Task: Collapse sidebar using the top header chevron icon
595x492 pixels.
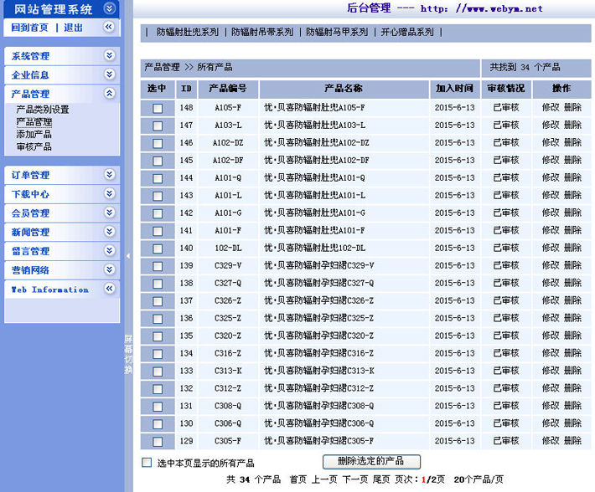Action: click(x=109, y=8)
